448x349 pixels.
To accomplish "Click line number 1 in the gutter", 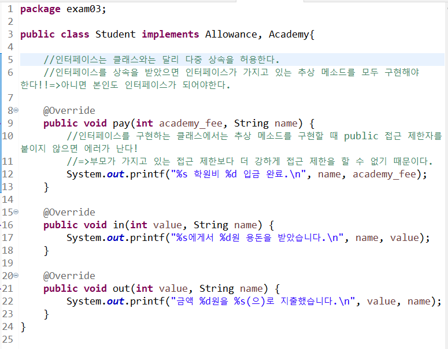I will (x=10, y=9).
